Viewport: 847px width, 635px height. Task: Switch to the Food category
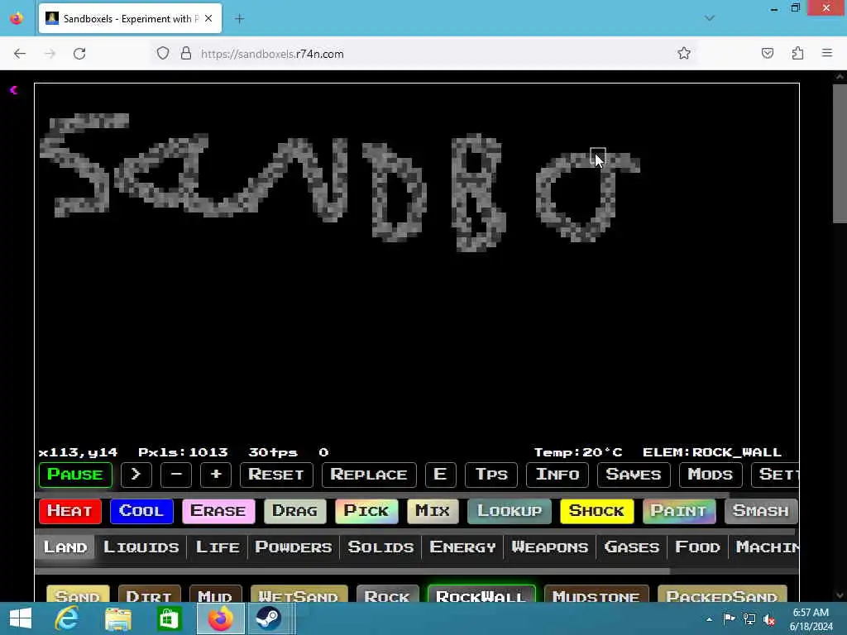(697, 547)
